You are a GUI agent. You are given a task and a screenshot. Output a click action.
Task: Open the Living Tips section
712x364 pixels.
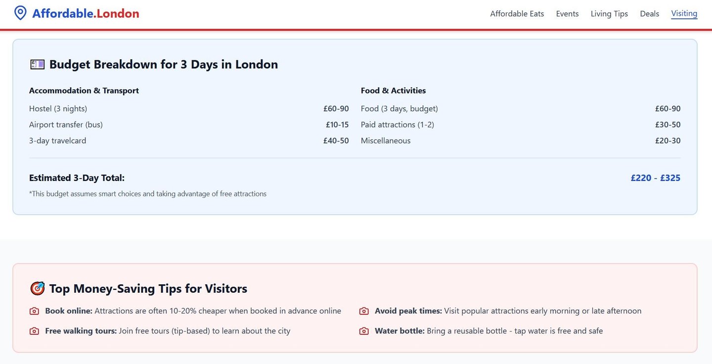609,14
